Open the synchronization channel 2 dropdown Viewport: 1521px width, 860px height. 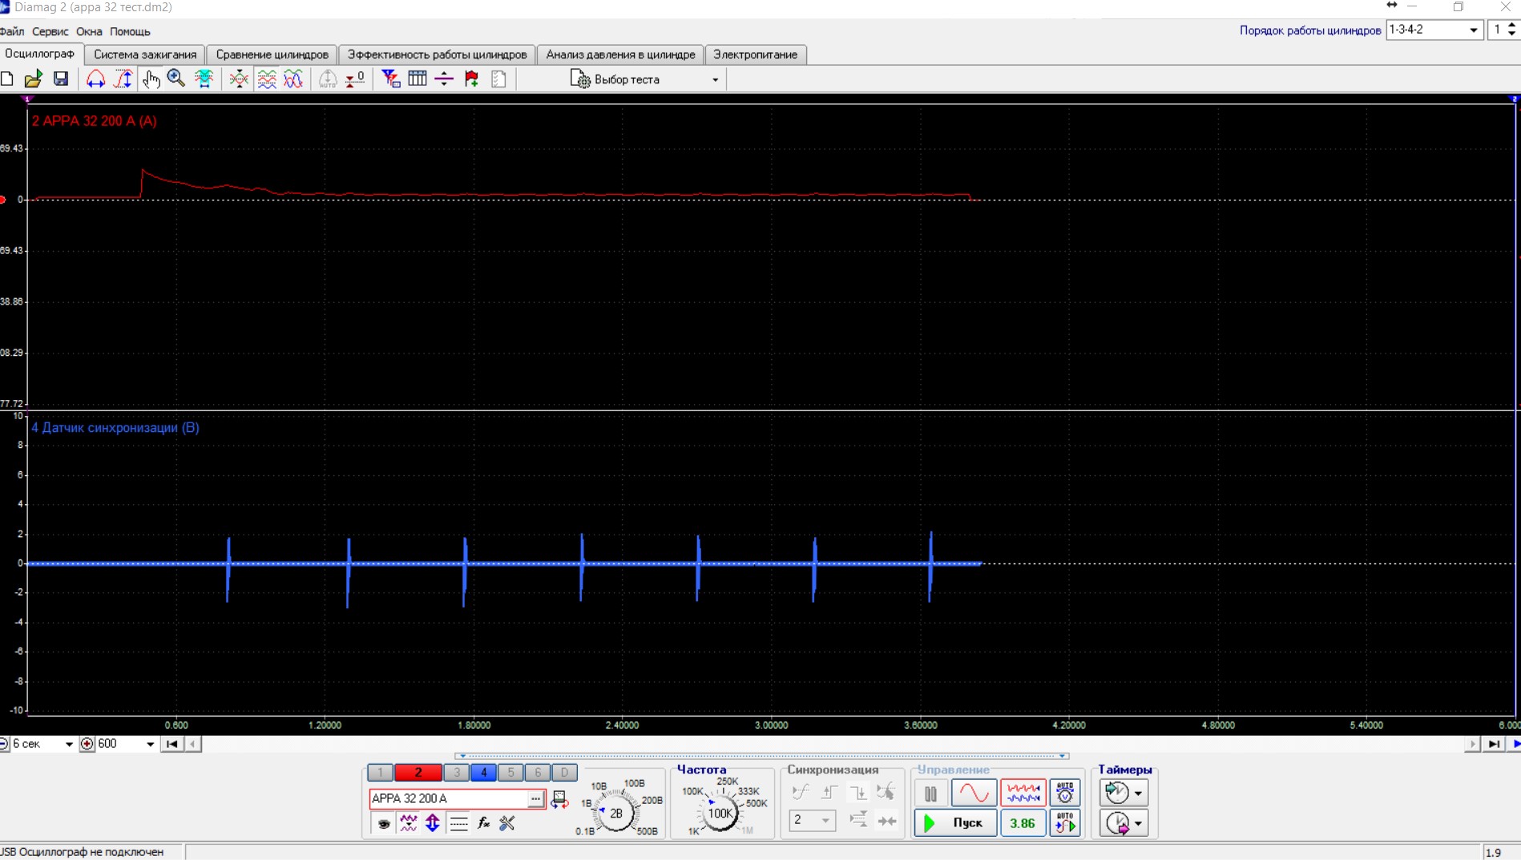coord(812,820)
